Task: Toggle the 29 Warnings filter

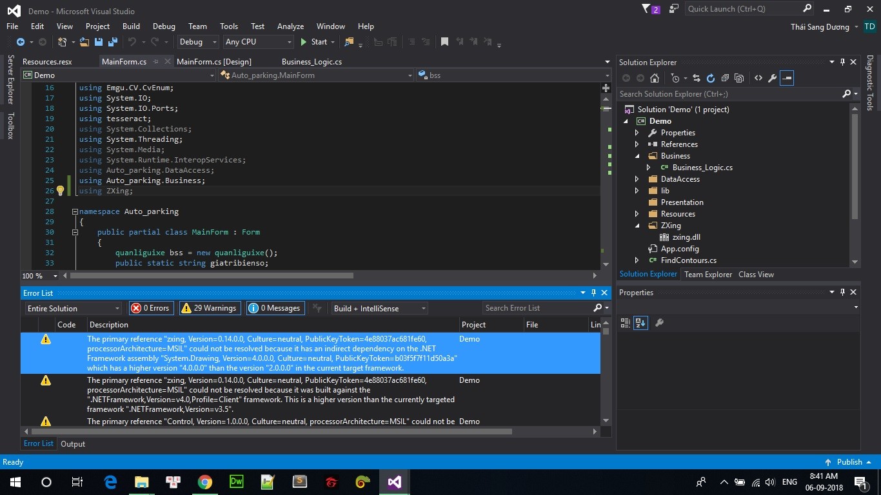Action: [210, 308]
